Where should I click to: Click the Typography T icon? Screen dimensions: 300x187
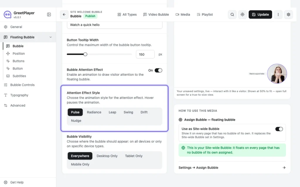coord(6,95)
